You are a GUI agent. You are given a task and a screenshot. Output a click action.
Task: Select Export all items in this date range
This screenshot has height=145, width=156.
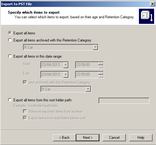10,56
